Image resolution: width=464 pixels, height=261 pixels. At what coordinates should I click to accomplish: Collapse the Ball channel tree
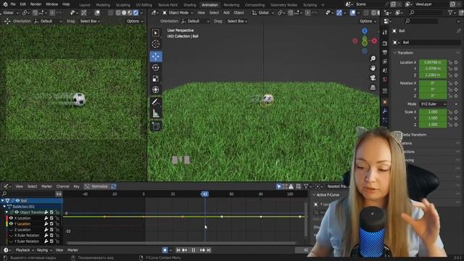(x=3, y=201)
